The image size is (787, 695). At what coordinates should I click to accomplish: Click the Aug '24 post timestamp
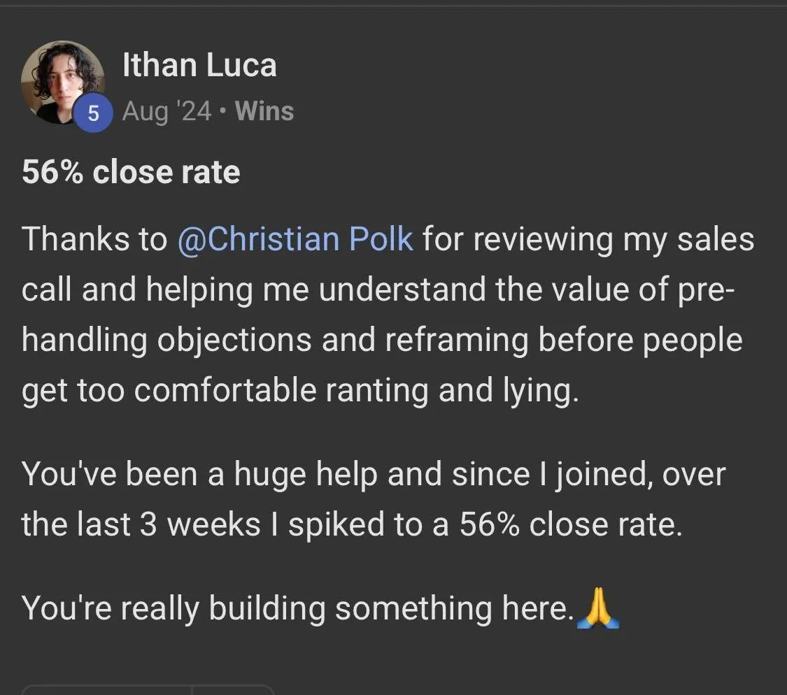tap(166, 111)
